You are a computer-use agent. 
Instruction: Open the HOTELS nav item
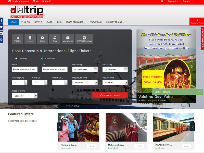[38, 22]
